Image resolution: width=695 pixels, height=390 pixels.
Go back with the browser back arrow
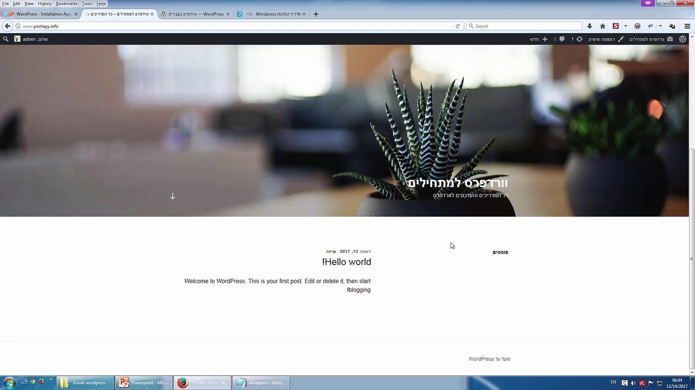tap(8, 26)
